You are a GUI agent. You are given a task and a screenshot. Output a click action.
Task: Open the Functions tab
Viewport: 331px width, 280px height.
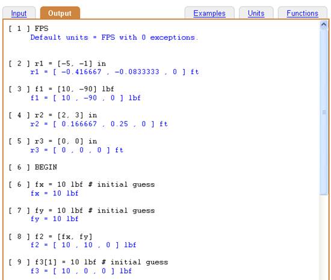[x=302, y=13]
